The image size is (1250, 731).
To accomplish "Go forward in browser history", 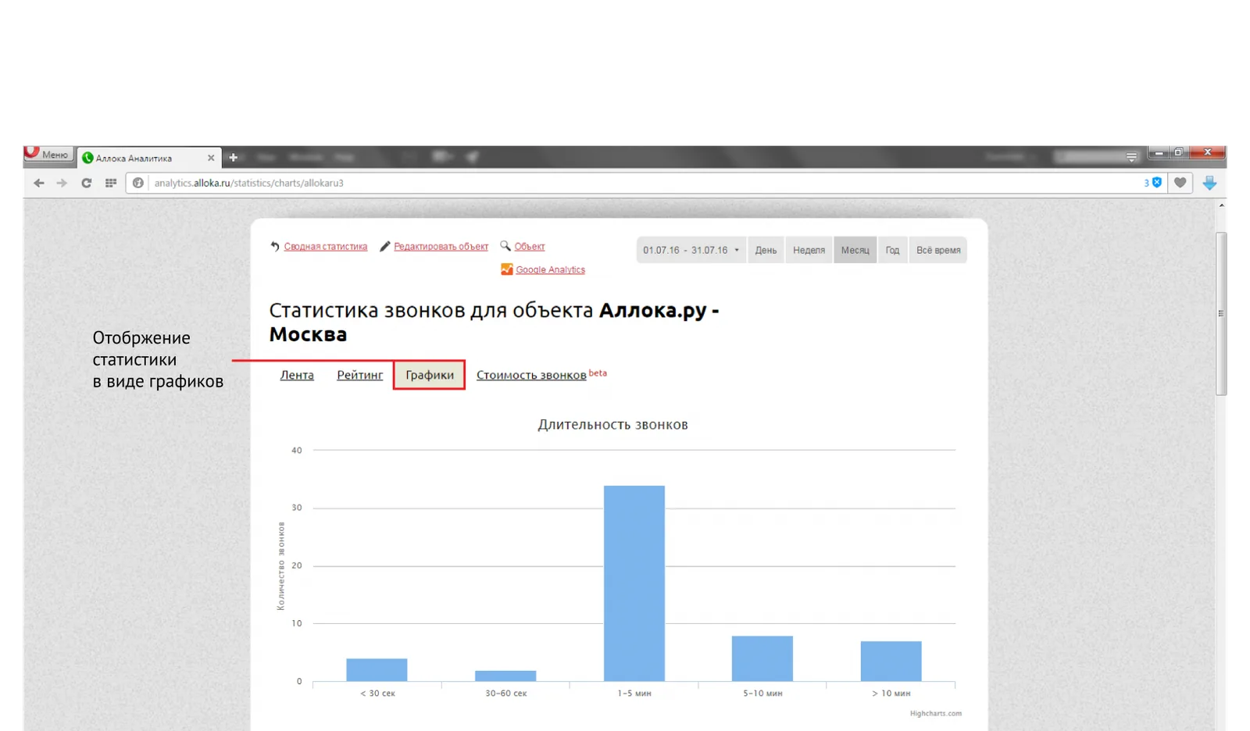I will (62, 183).
